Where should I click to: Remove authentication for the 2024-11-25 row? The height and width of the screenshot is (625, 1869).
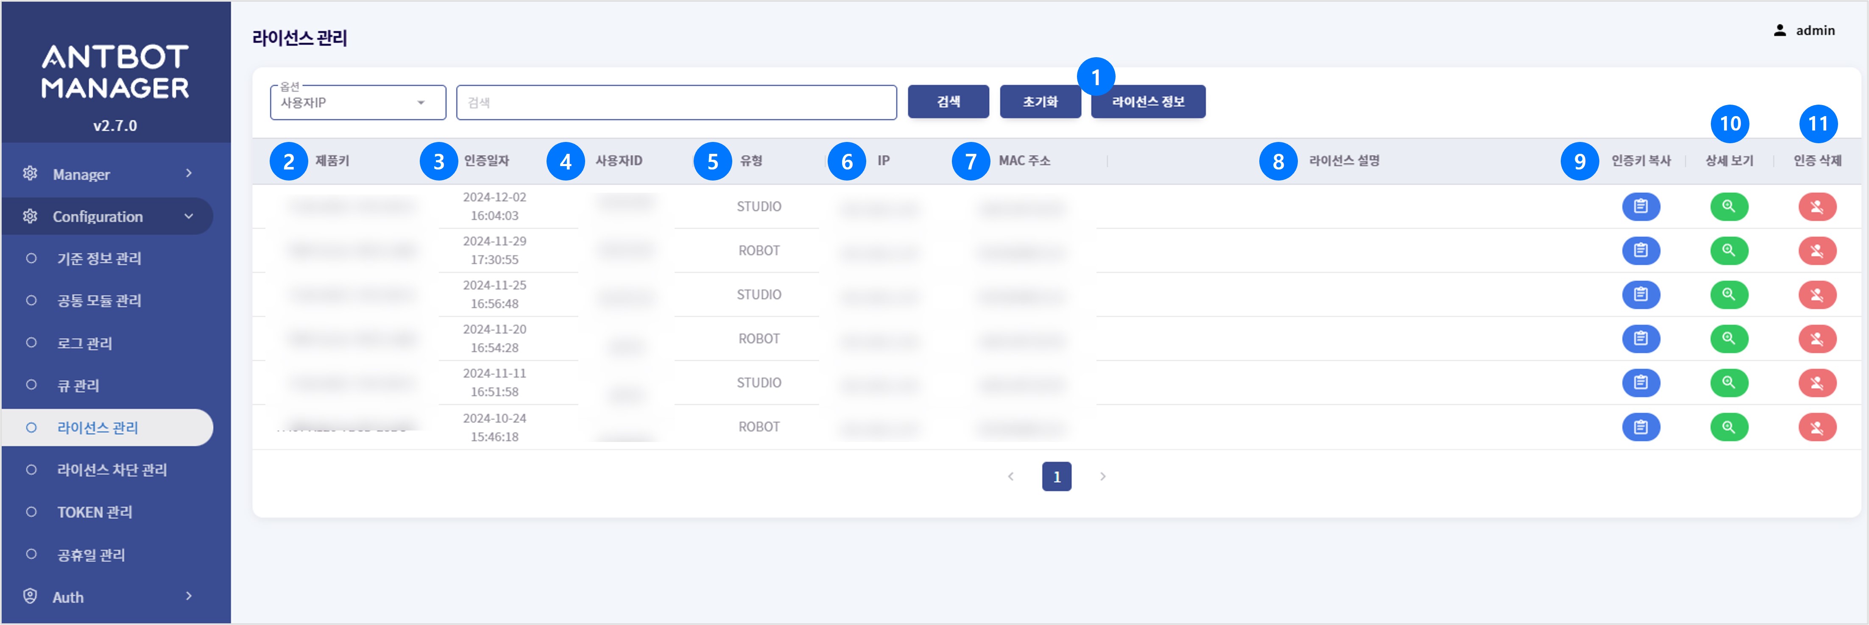[x=1817, y=294]
